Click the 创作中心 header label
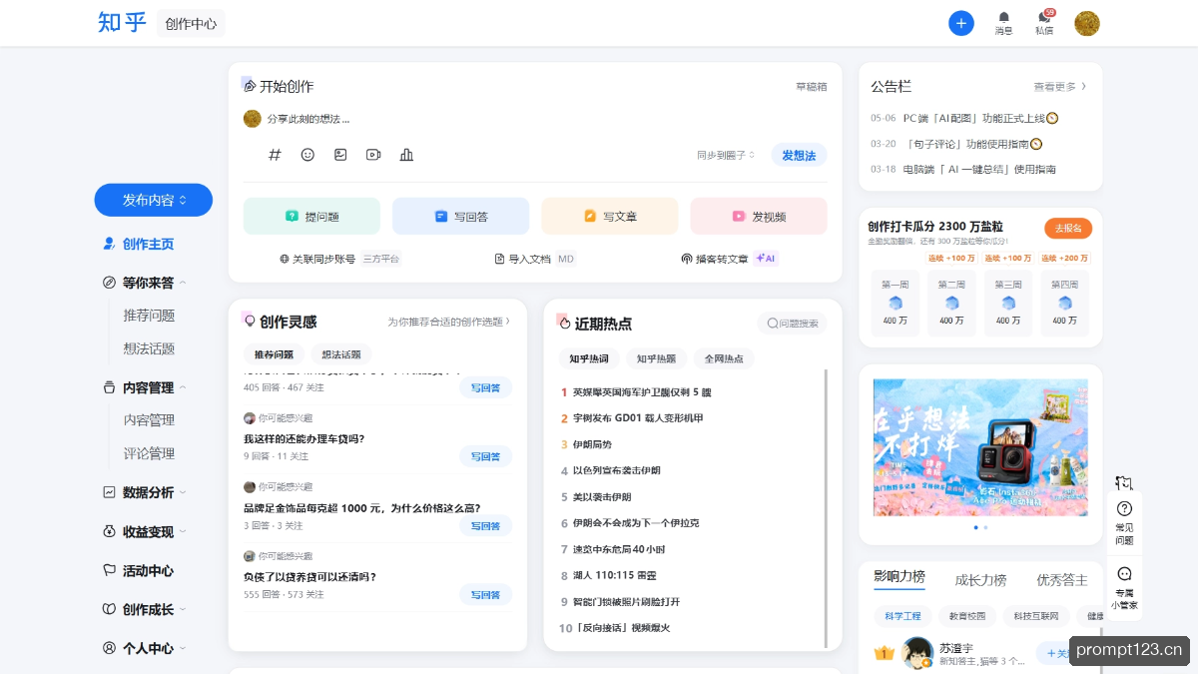This screenshot has width=1198, height=674. tap(191, 23)
